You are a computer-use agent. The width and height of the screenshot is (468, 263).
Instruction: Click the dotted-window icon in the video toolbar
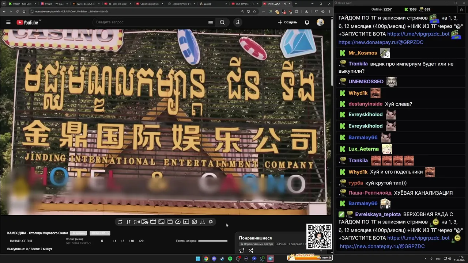coord(170,222)
